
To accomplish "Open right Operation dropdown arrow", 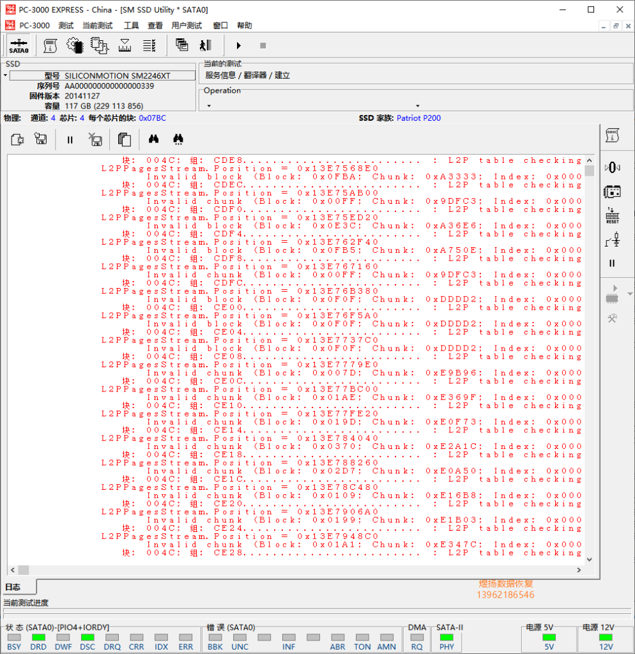I will click(418, 106).
